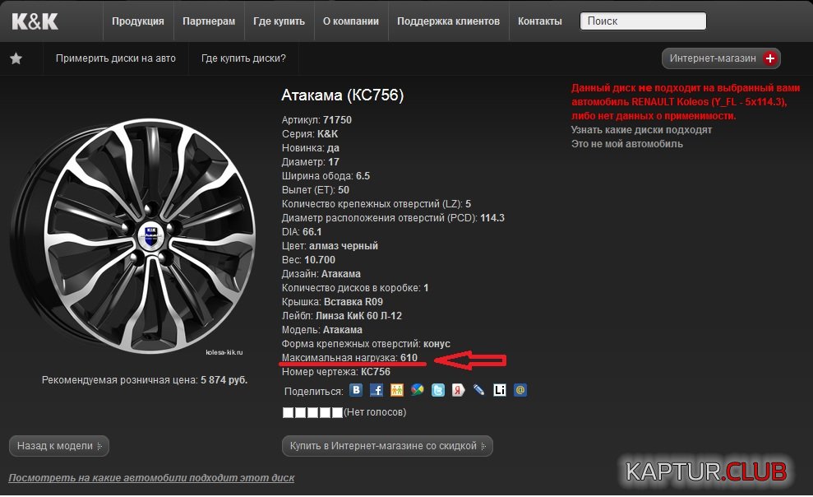The height and width of the screenshot is (497, 813).
Task: Open the О компании menu
Action: 351,21
